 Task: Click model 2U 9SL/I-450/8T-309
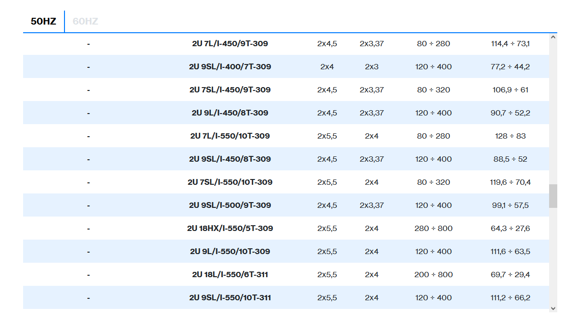tap(230, 159)
